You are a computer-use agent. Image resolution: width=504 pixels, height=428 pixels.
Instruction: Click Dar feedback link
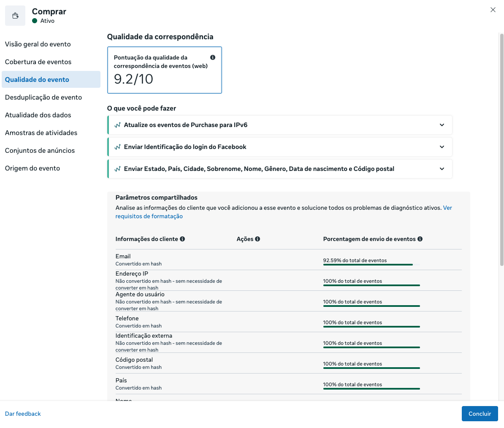[23, 414]
